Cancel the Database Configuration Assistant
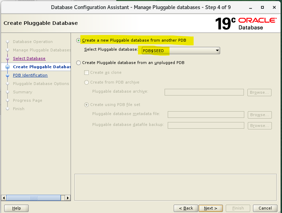 [x=265, y=208]
